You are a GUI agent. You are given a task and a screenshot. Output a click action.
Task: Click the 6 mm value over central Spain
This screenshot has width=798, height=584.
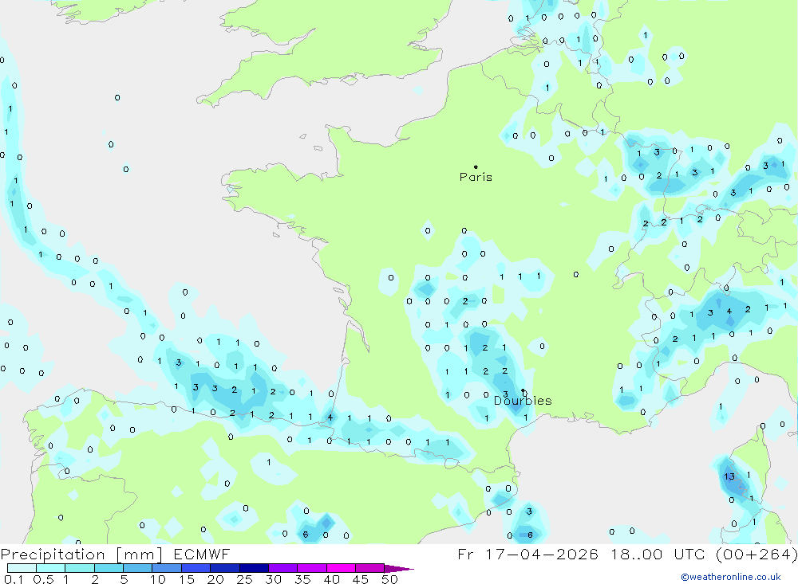(x=306, y=534)
